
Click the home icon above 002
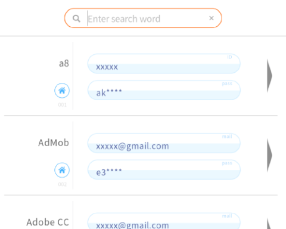(62, 170)
